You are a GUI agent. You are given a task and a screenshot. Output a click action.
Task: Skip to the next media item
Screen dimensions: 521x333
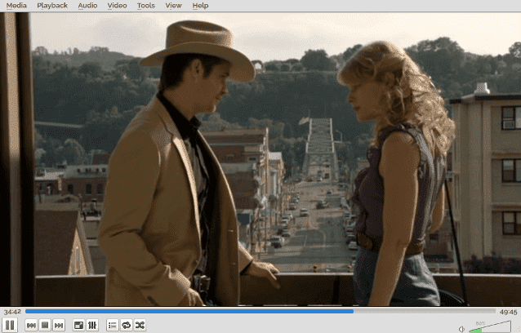pyautogui.click(x=59, y=326)
